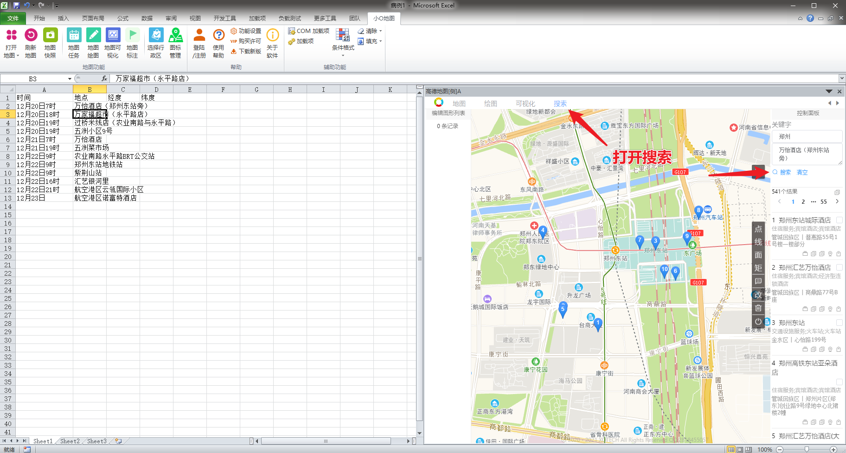Image resolution: width=846 pixels, height=453 pixels.
Task: Open the 可视化 tab in map pane
Action: point(526,104)
